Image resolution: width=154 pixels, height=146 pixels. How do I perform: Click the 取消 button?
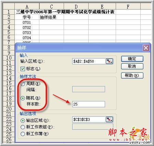[132, 66]
